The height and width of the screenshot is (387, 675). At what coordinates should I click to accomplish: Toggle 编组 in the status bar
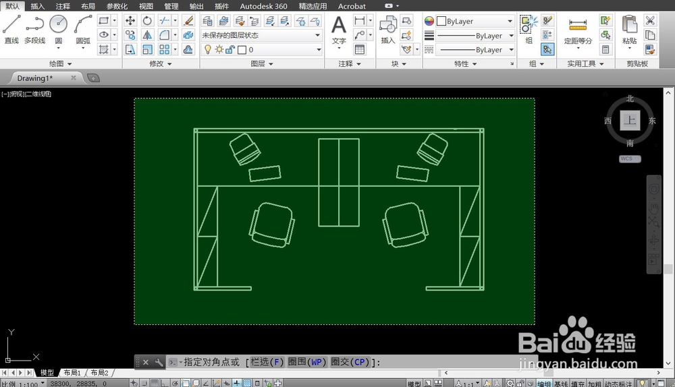pos(544,384)
